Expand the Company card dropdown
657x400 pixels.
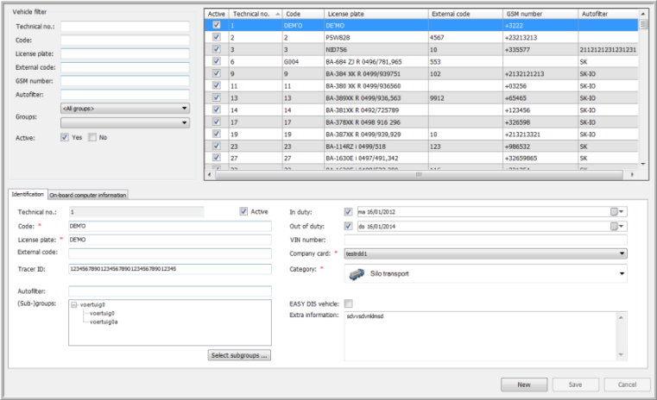point(622,253)
